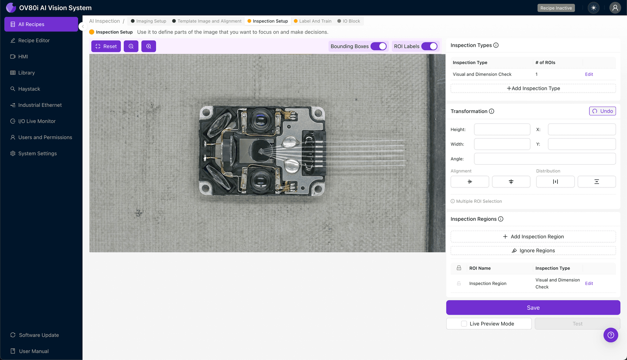The image size is (627, 360).
Task: Open Haystack from the sidebar
Action: tap(29, 89)
